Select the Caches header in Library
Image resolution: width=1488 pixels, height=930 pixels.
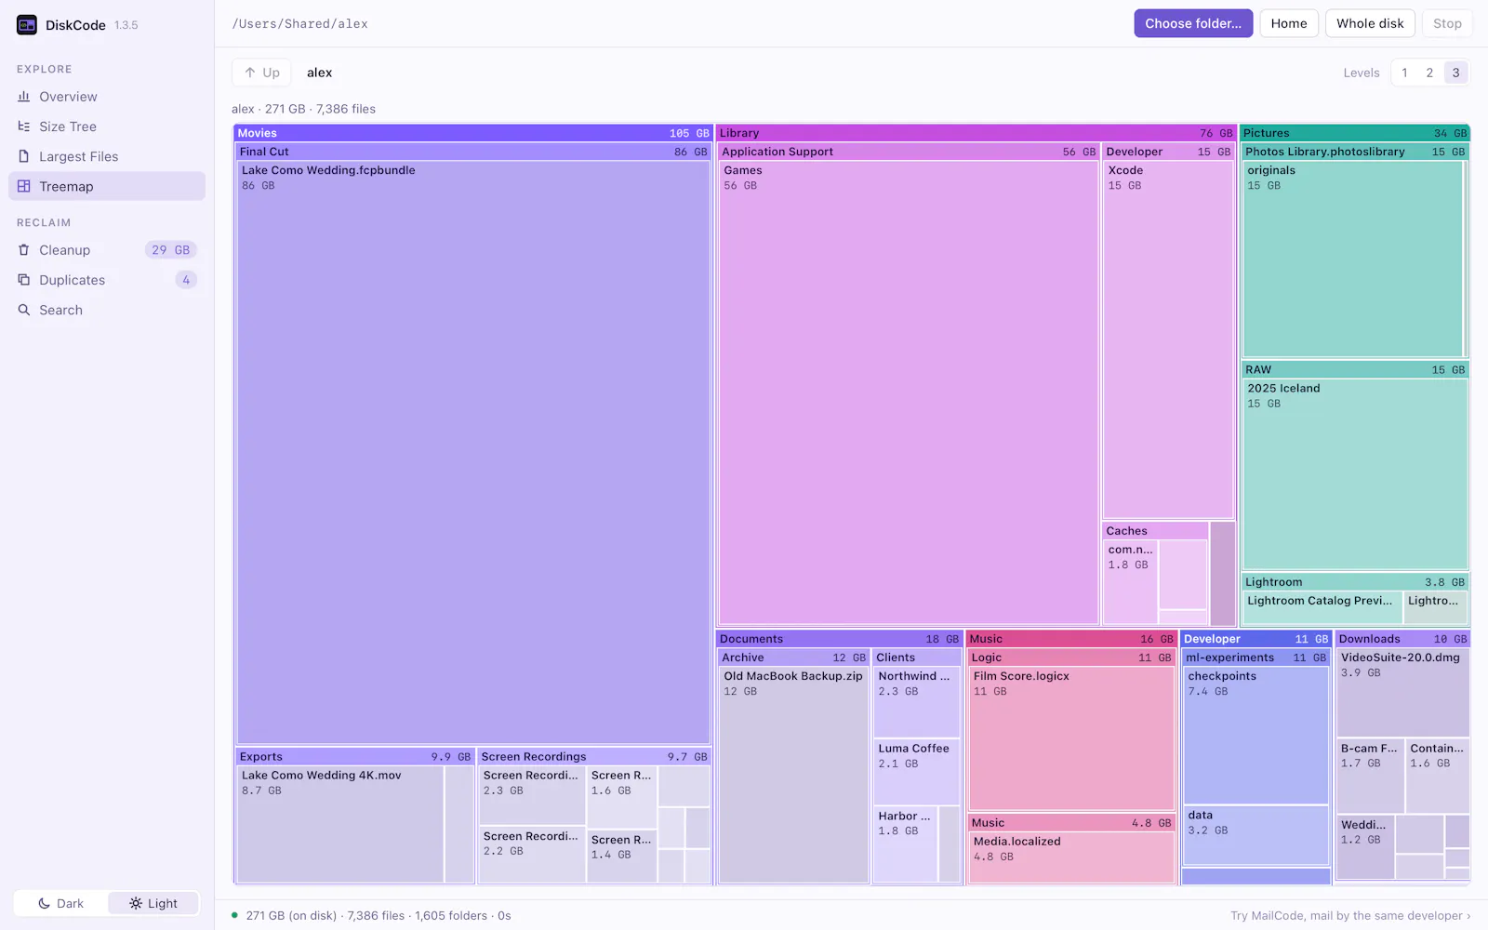1155,531
